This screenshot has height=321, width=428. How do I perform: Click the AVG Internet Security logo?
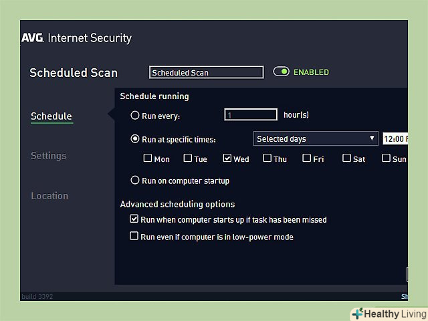click(76, 38)
